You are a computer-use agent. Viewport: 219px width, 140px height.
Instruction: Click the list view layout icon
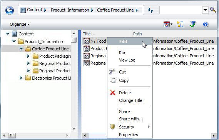coord(180,24)
